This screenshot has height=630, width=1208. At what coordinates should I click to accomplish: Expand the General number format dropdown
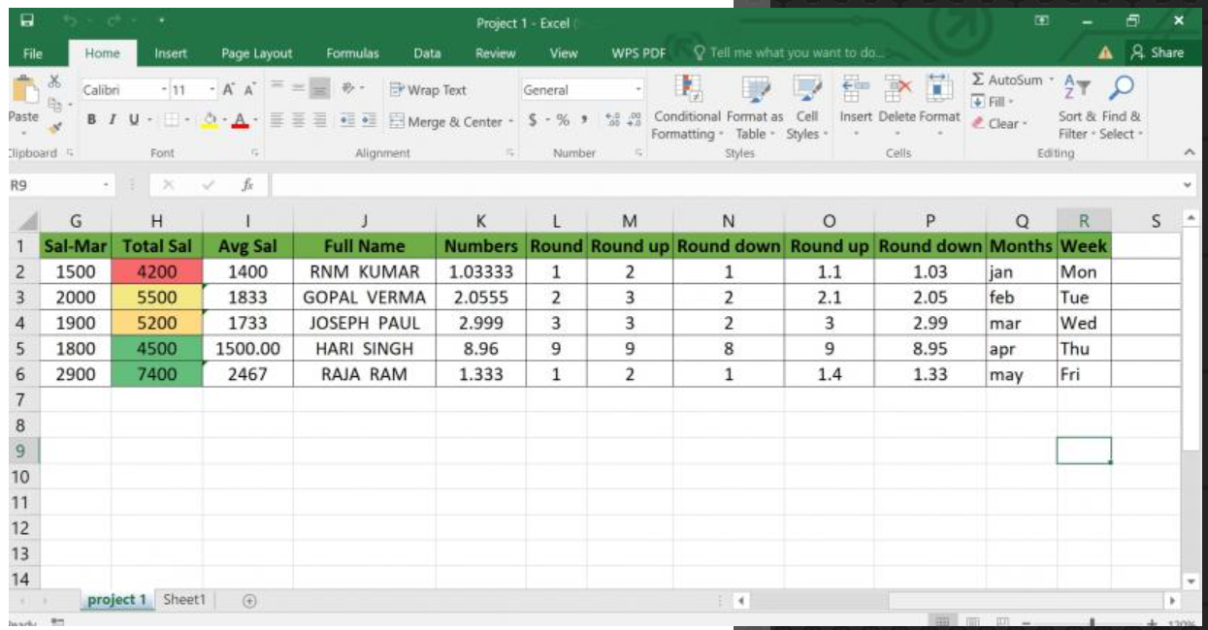[x=638, y=90]
